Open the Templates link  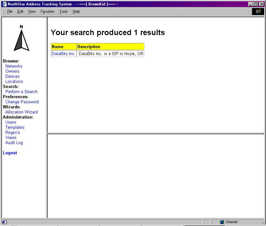[x=15, y=127]
